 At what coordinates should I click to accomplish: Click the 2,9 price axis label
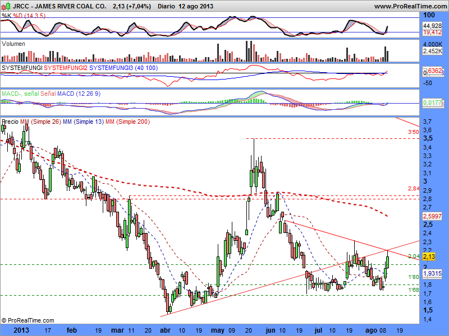[427, 190]
